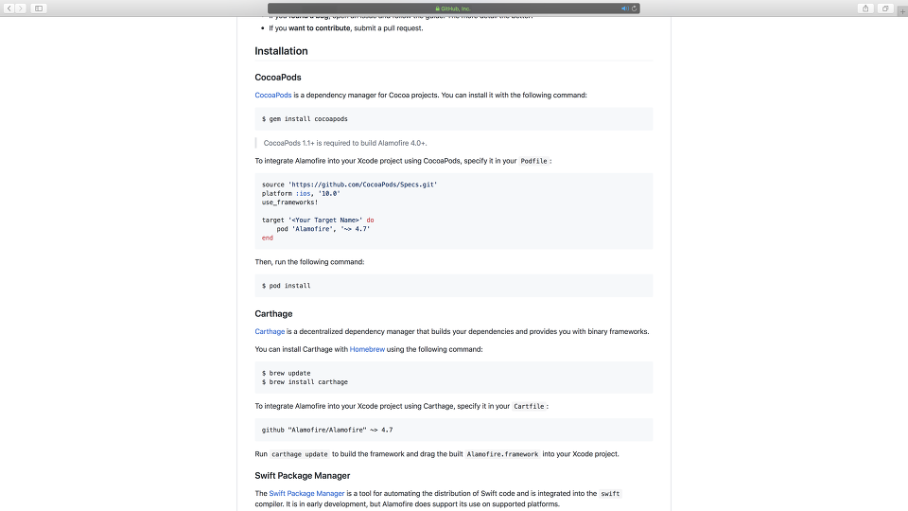Click the '$ pod install' code line

tap(286, 286)
